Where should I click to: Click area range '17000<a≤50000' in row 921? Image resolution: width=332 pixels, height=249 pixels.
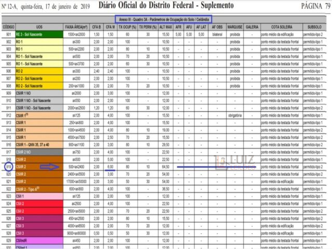click(x=76, y=182)
